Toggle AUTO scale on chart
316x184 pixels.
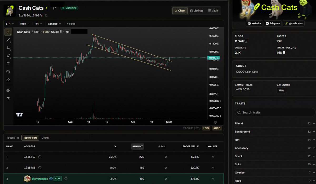217,128
